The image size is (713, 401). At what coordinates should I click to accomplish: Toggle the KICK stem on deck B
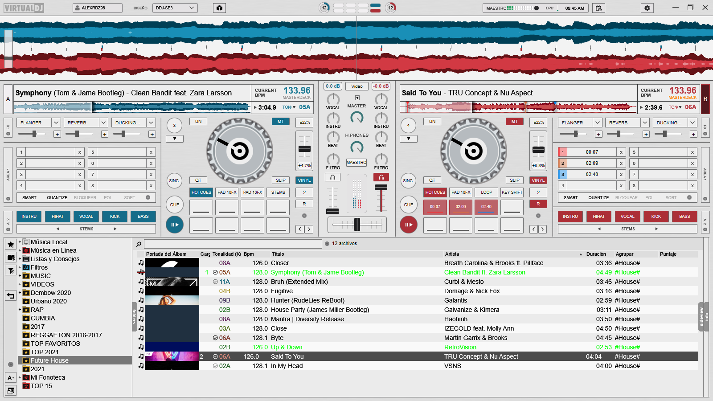pyautogui.click(x=656, y=217)
